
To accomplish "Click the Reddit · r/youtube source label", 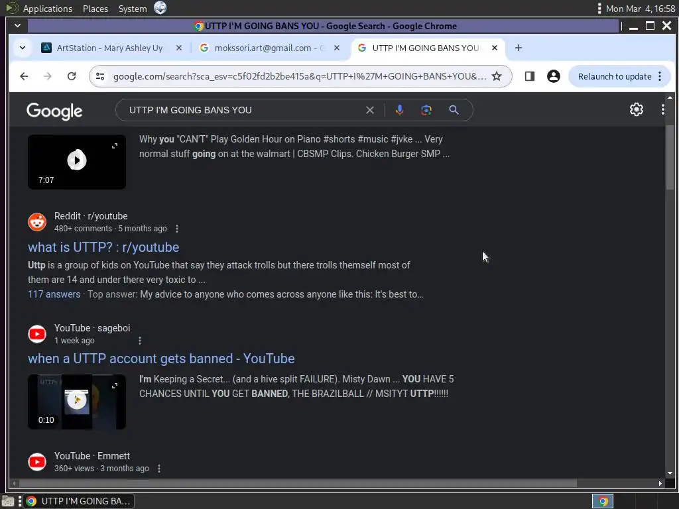I will click(x=91, y=216).
